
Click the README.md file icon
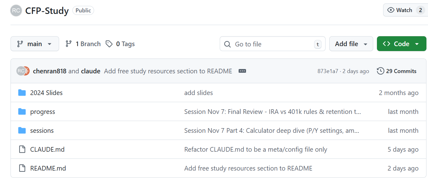22,168
